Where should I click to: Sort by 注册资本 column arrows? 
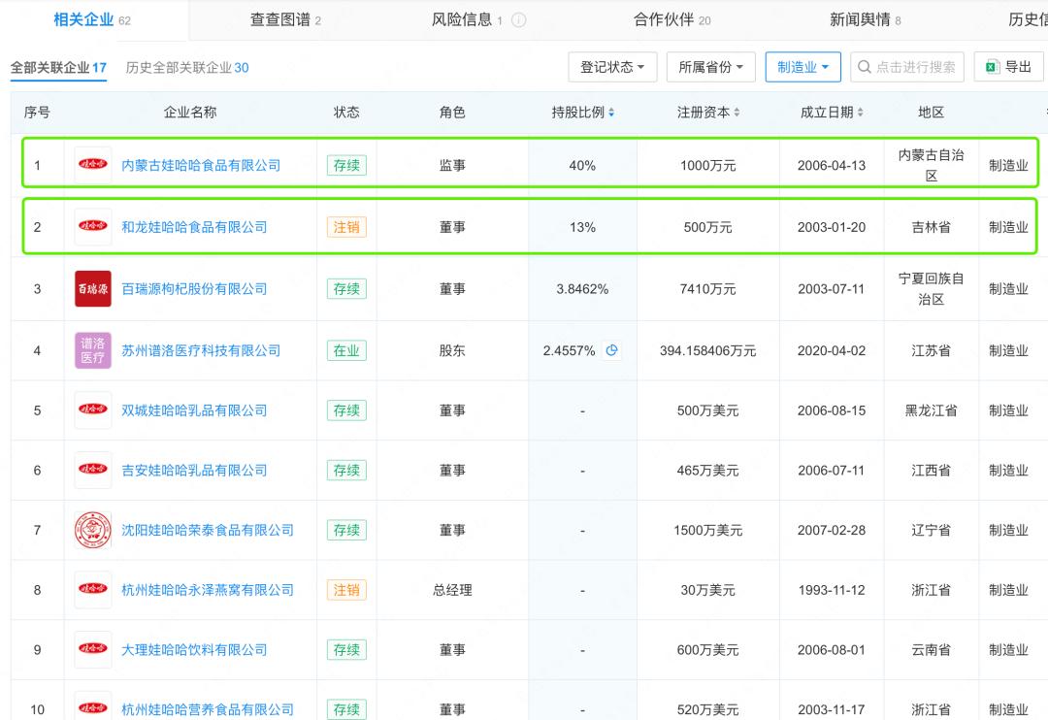pos(737,113)
